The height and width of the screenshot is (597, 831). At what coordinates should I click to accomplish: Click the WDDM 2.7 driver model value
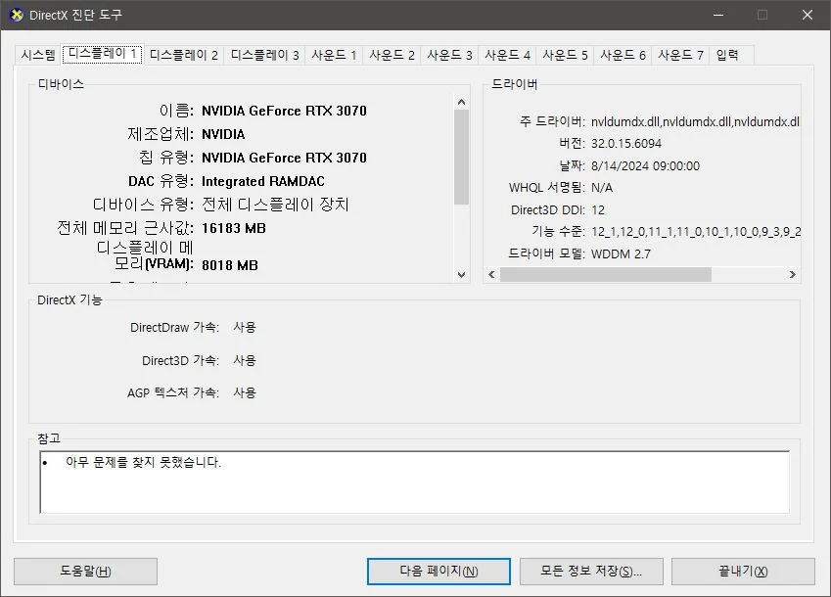pos(621,253)
